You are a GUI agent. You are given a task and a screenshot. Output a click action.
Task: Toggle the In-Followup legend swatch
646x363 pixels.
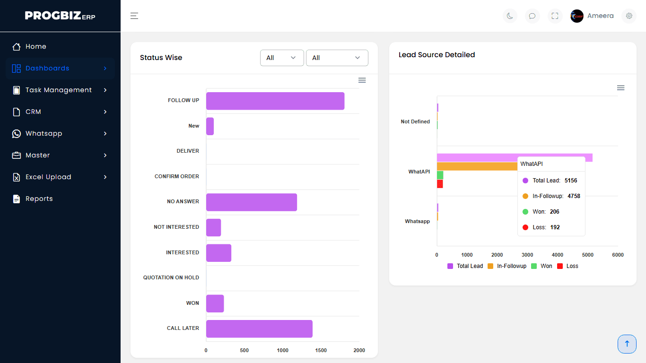(490, 266)
